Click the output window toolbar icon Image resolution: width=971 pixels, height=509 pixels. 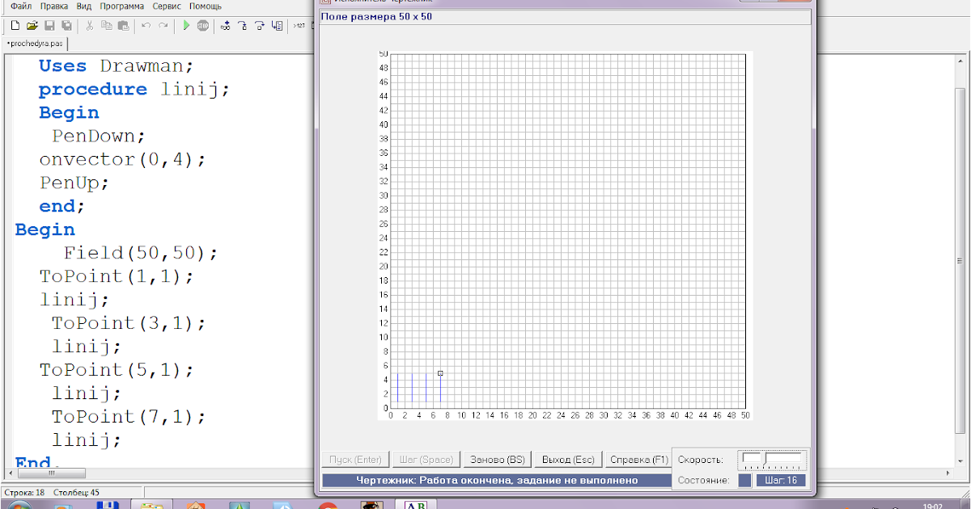pos(277,26)
